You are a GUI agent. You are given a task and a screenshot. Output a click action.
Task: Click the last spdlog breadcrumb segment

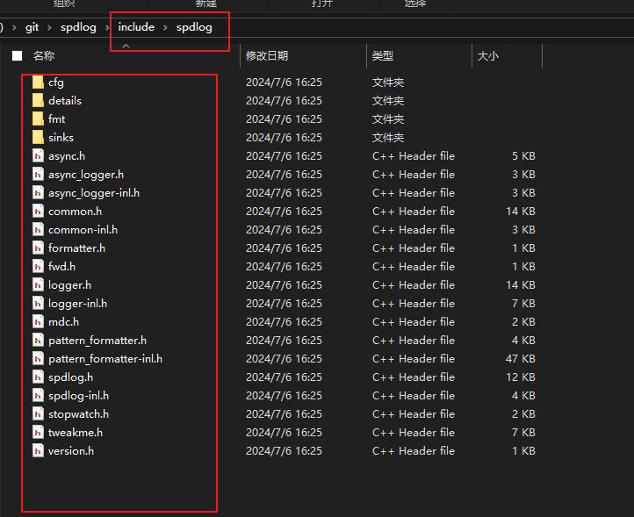coord(194,27)
